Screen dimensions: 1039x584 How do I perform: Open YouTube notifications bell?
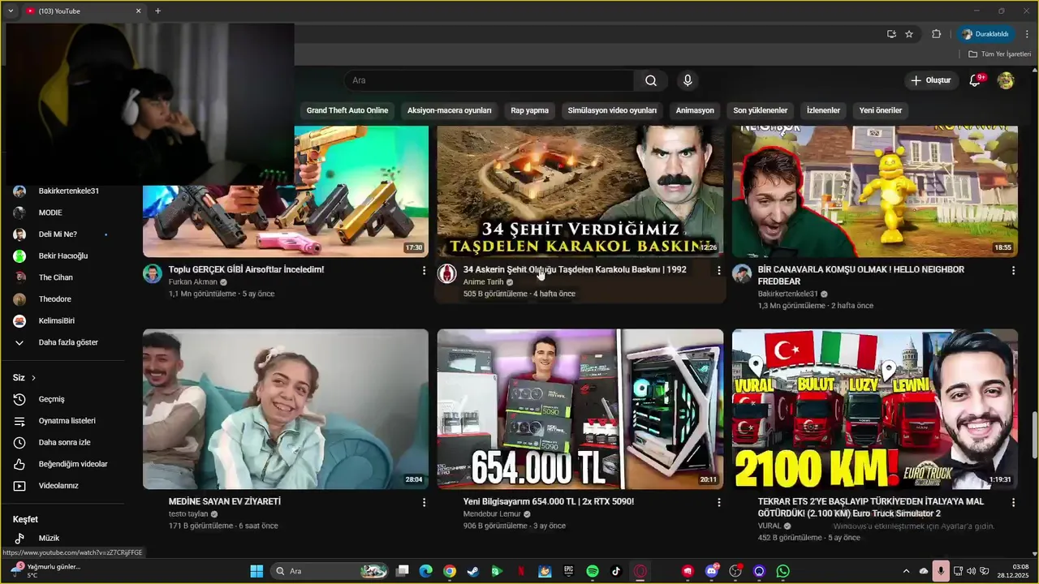pos(976,80)
